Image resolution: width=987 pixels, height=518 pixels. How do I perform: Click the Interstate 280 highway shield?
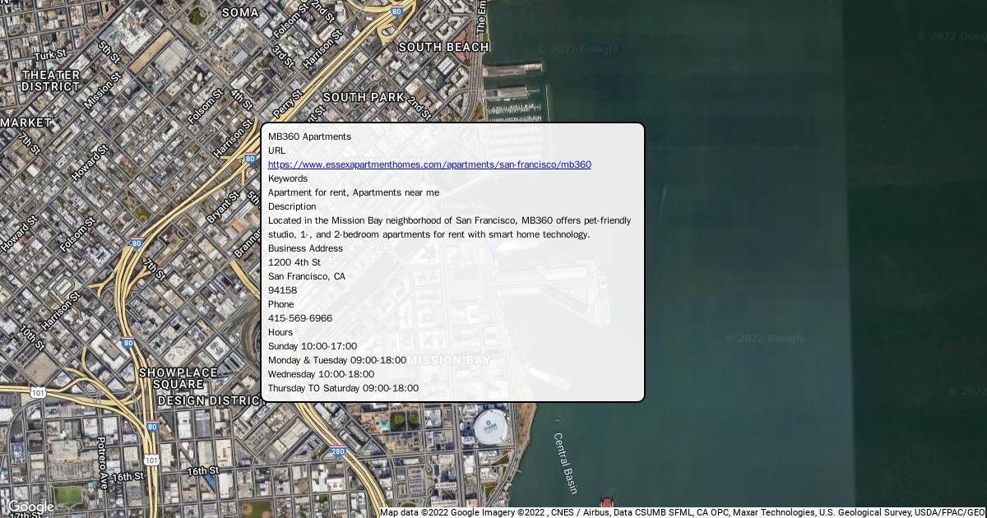click(x=338, y=451)
